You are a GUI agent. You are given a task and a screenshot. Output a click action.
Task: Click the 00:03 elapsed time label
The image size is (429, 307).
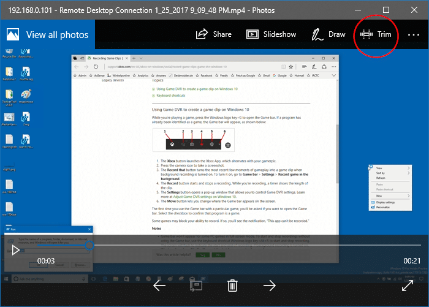pos(47,260)
